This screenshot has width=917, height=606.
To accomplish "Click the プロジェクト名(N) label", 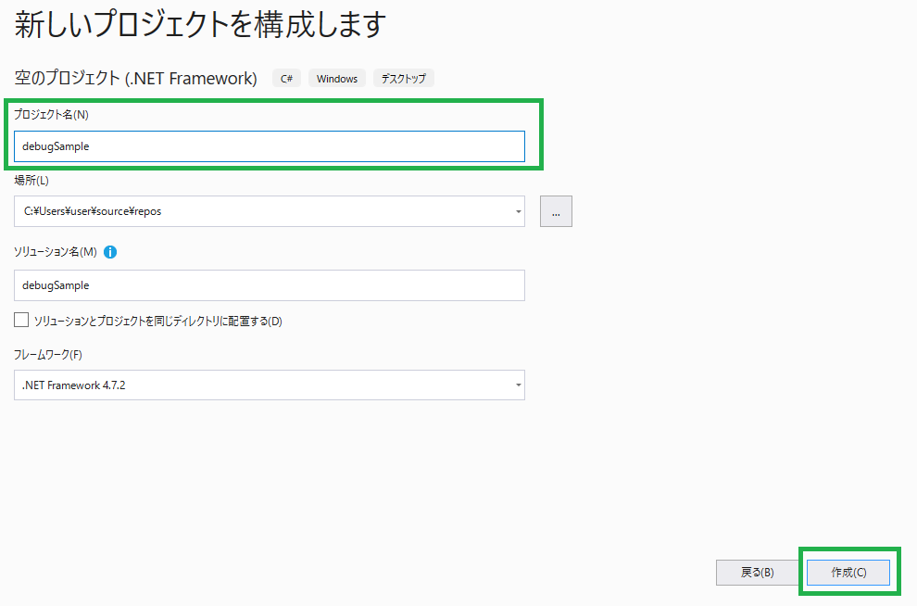I will (x=52, y=115).
